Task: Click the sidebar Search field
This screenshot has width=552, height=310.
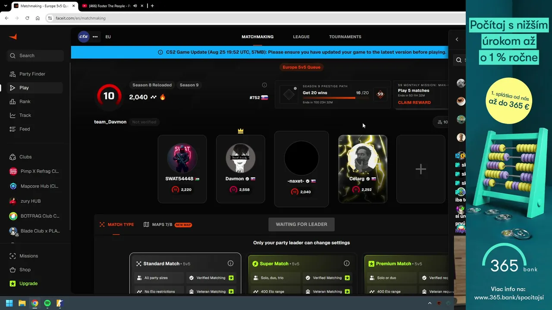Action: [x=35, y=56]
